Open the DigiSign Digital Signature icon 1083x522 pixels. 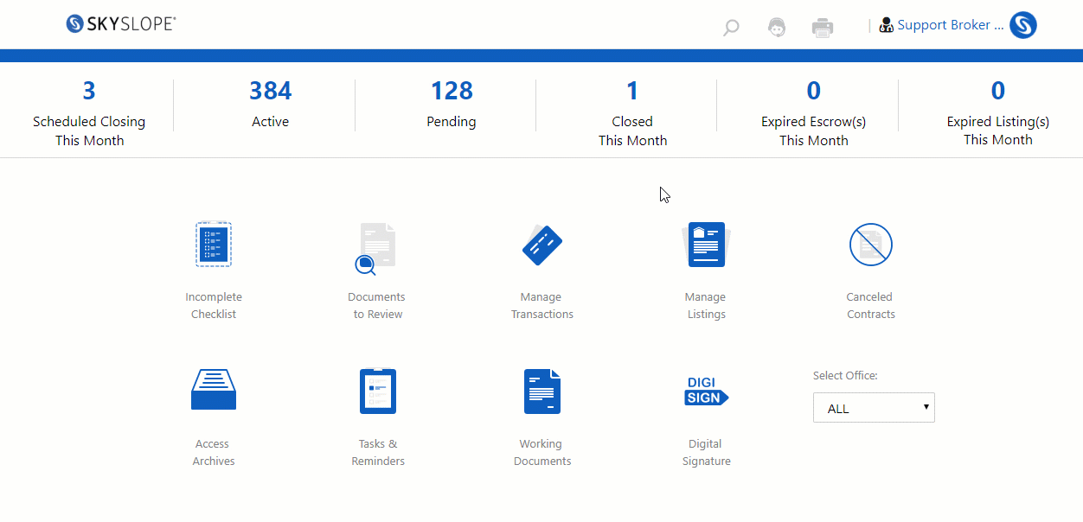click(x=707, y=391)
